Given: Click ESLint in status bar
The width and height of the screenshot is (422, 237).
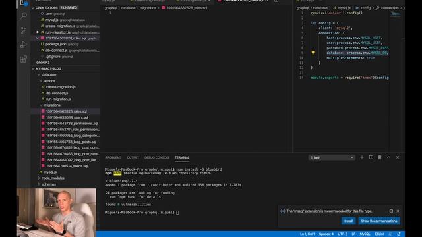Looking at the screenshot, I should coord(380,234).
